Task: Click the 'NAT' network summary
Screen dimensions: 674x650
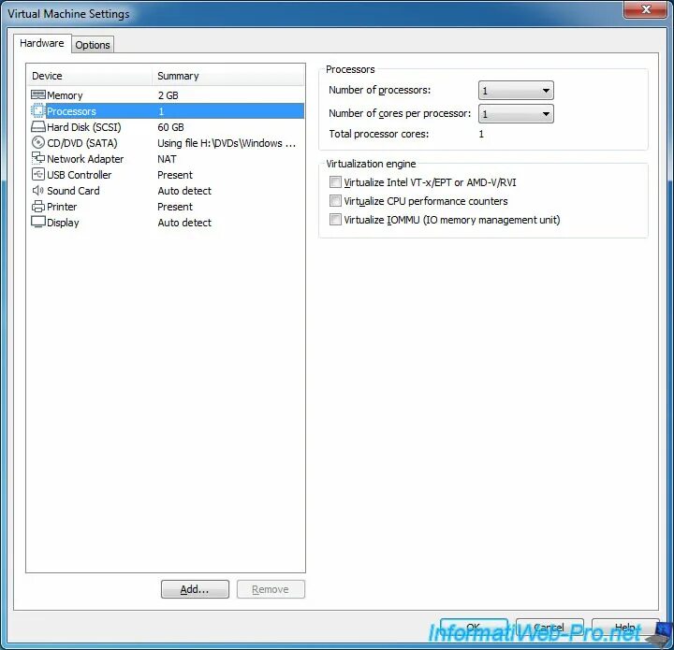Action: click(167, 159)
